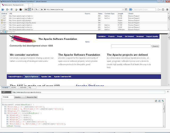Open the People nav menu item
The height and width of the screenshot is (133, 170).
[120, 37]
